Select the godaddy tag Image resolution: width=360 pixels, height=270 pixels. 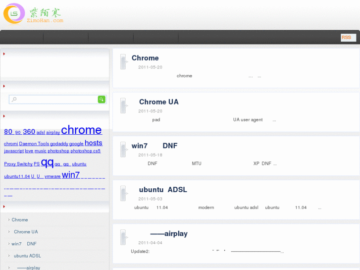[59, 144]
